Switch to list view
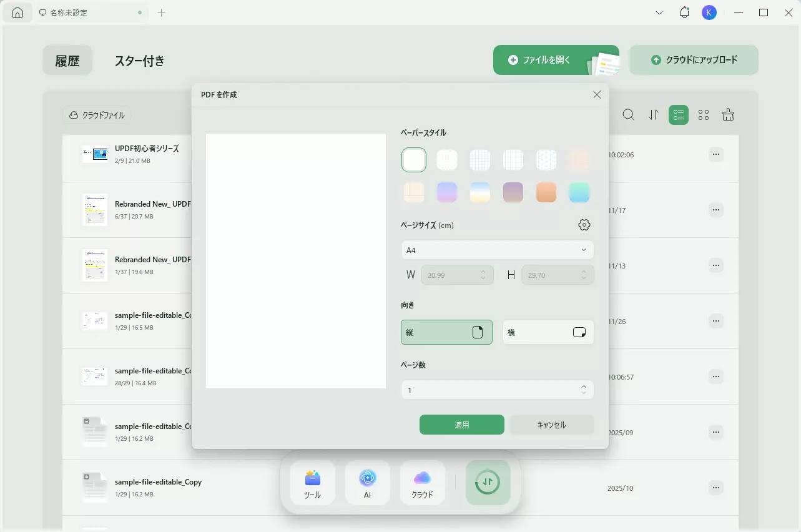This screenshot has width=801, height=532. [x=679, y=115]
